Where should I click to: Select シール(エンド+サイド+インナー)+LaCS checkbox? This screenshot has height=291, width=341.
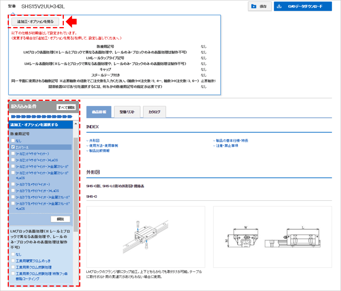coord(13,160)
